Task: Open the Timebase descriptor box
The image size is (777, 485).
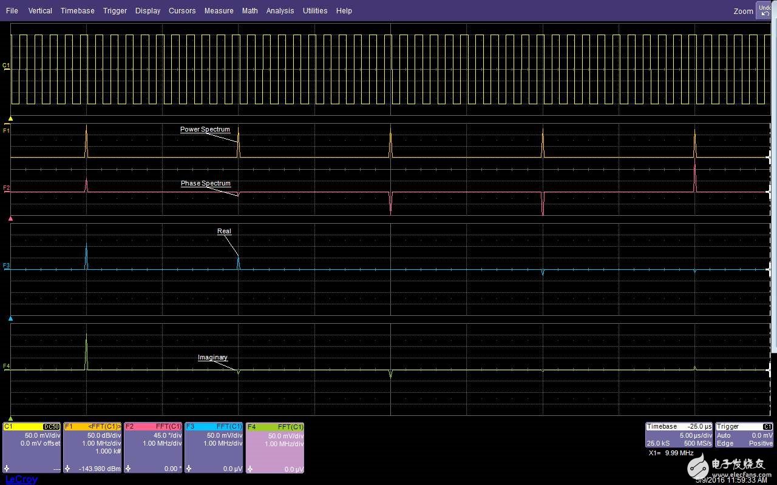Action: [x=678, y=435]
